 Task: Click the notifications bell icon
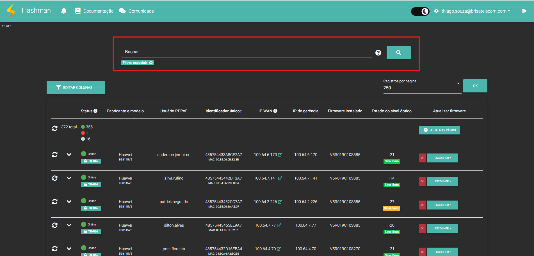(x=64, y=11)
